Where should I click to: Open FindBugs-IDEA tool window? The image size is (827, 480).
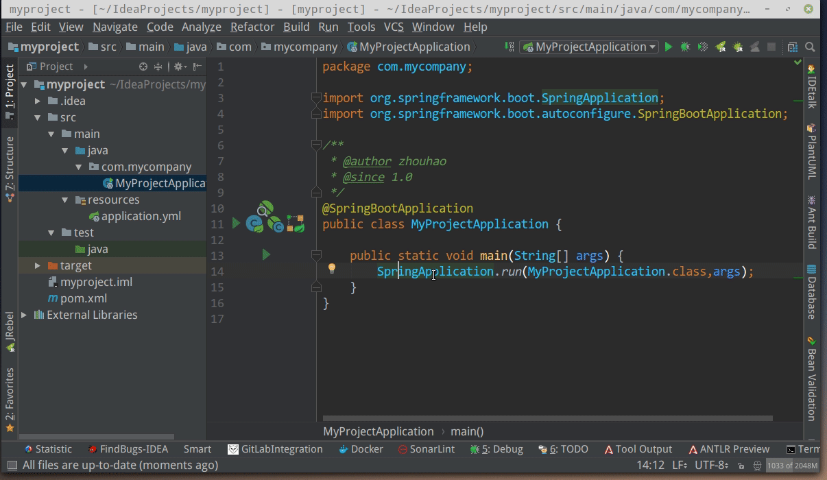tap(128, 449)
